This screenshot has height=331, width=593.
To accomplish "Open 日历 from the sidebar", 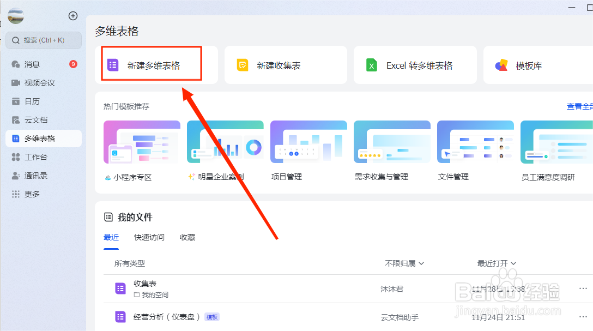I will 30,101.
